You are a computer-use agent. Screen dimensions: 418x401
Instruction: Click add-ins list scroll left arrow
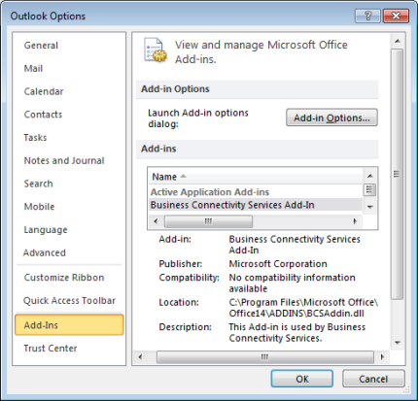(x=156, y=221)
